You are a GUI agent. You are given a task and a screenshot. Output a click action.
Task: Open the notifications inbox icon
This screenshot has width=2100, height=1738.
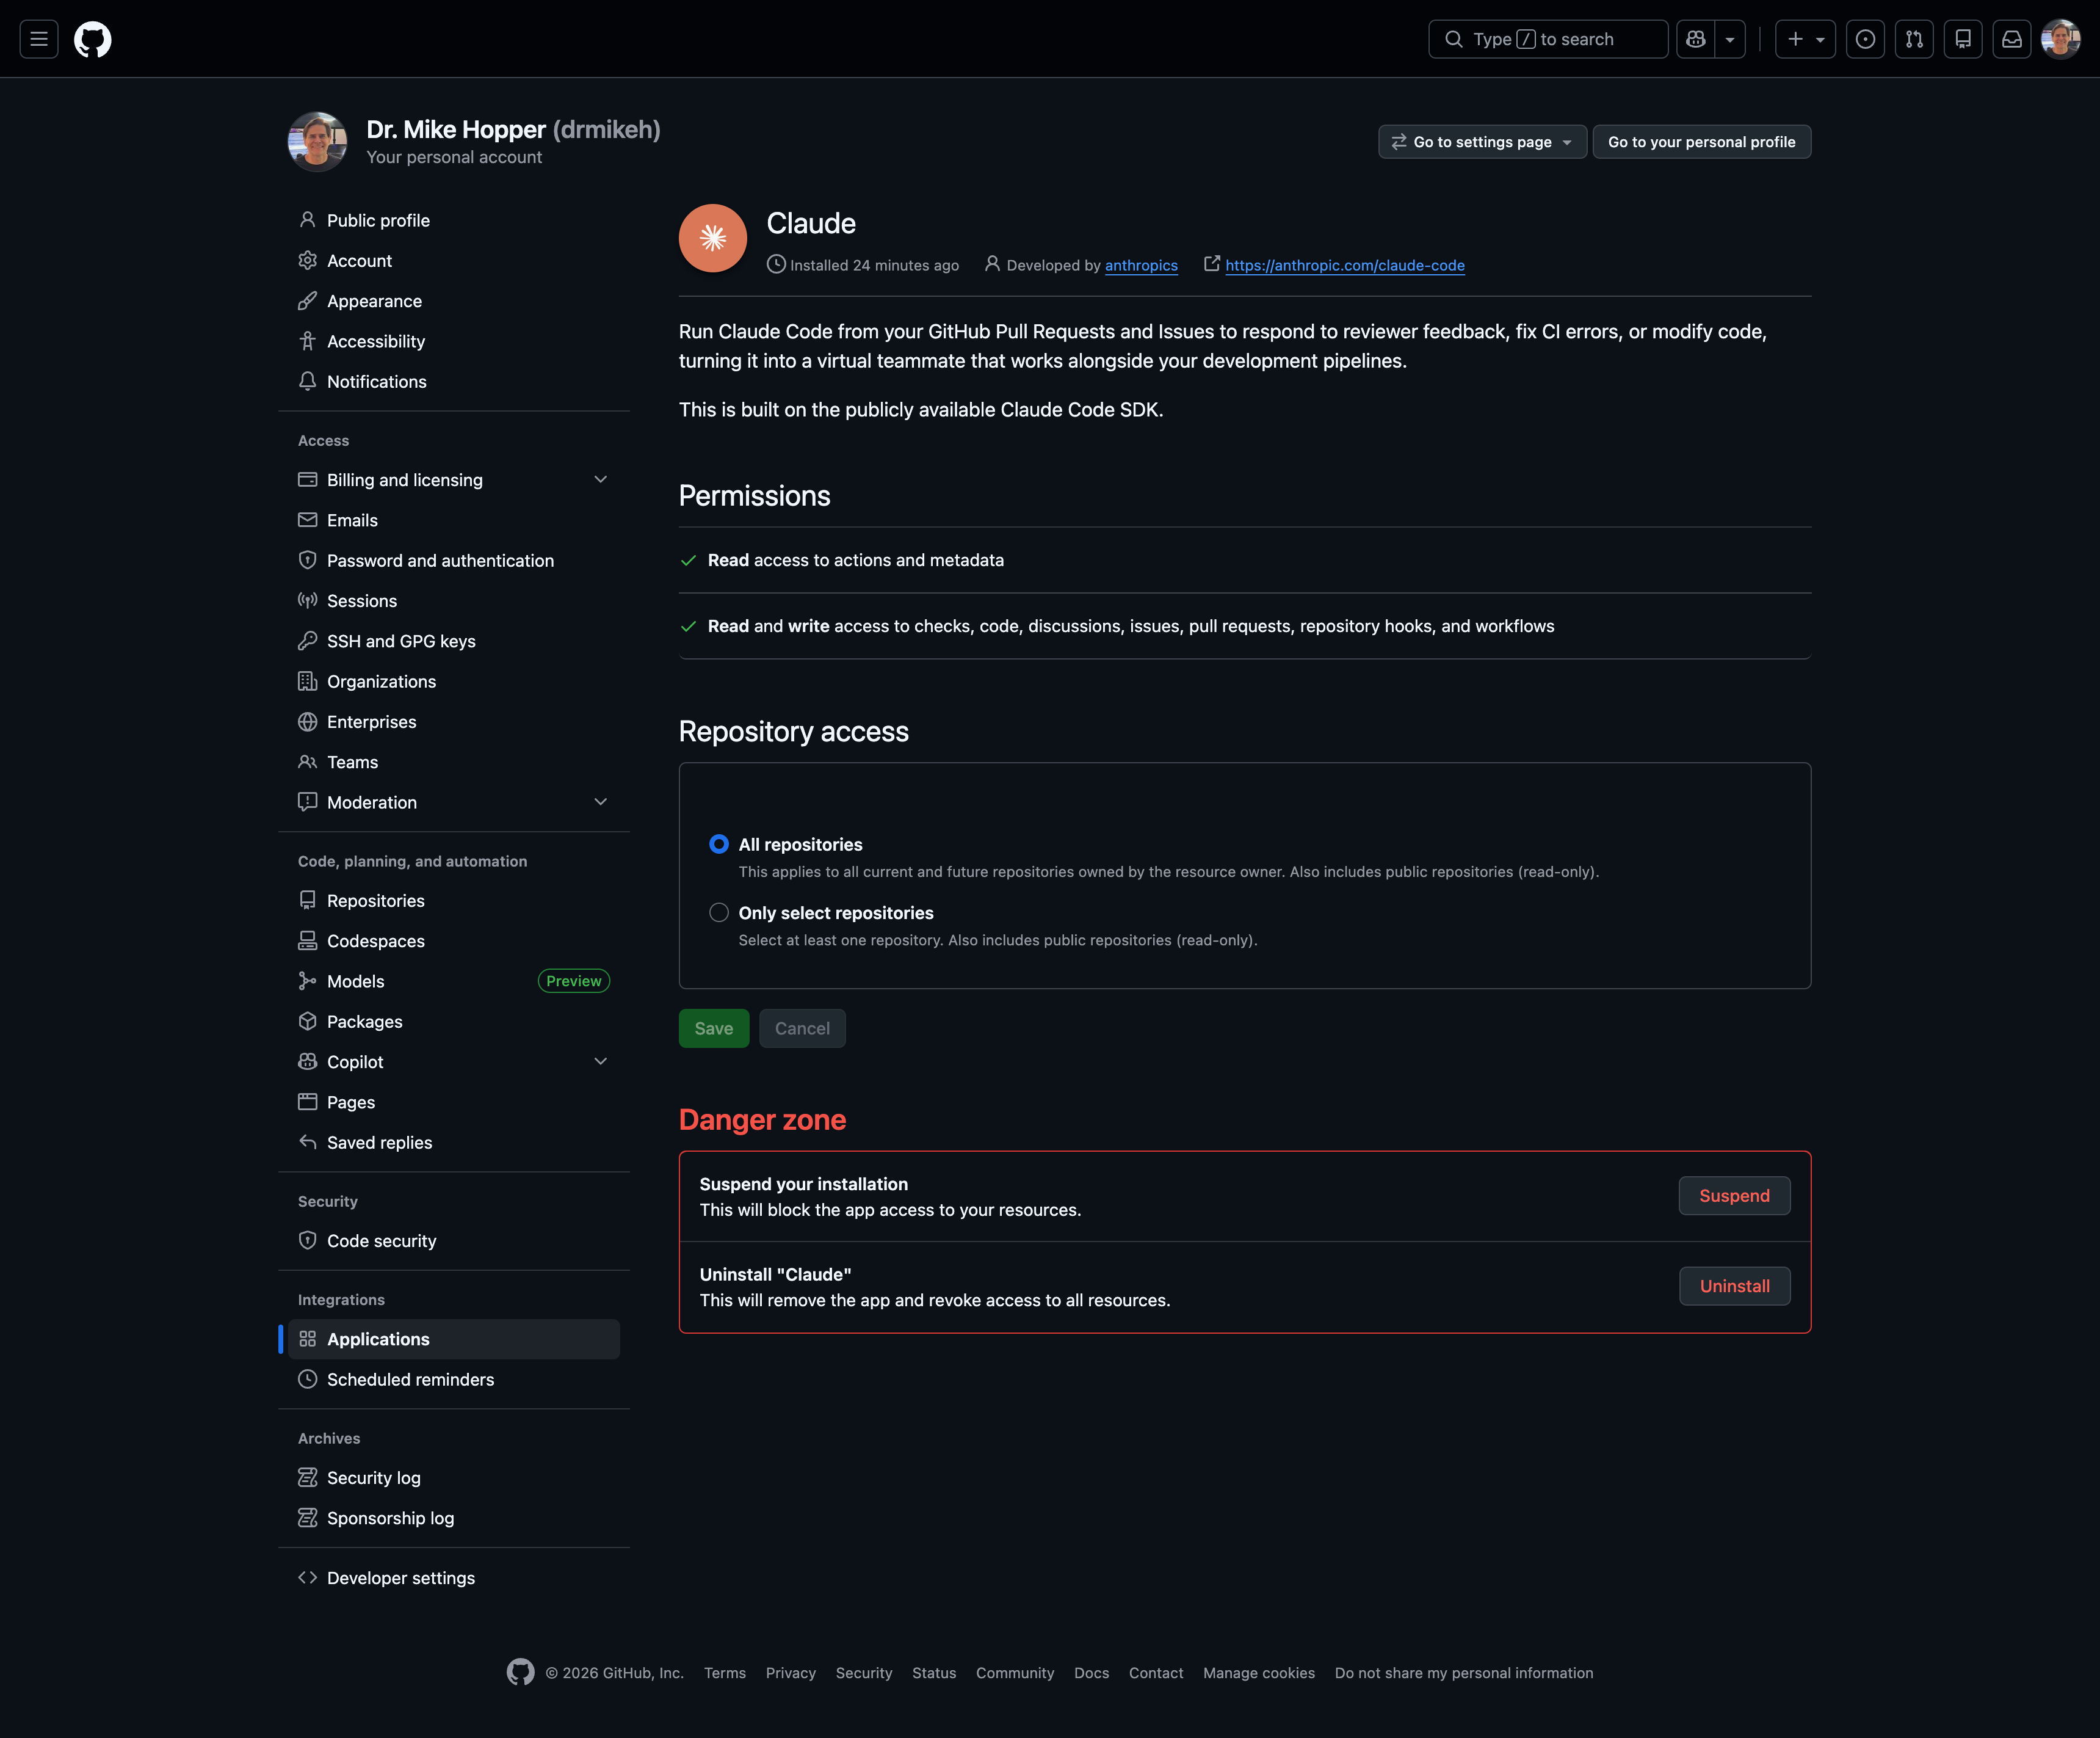click(x=2012, y=39)
